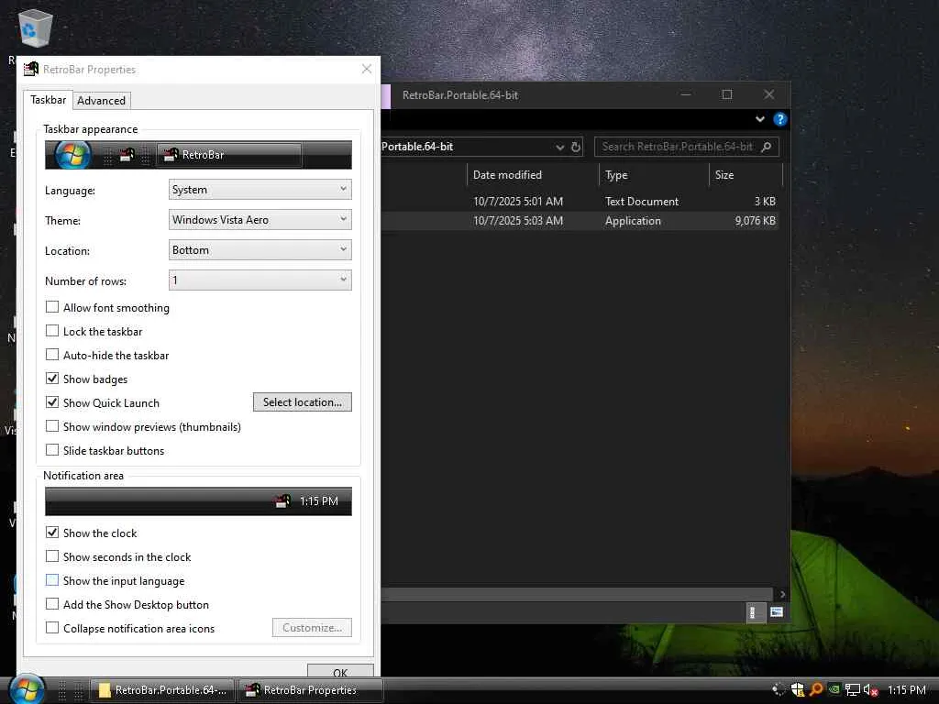Click the Select location... button
939x704 pixels.
click(303, 402)
